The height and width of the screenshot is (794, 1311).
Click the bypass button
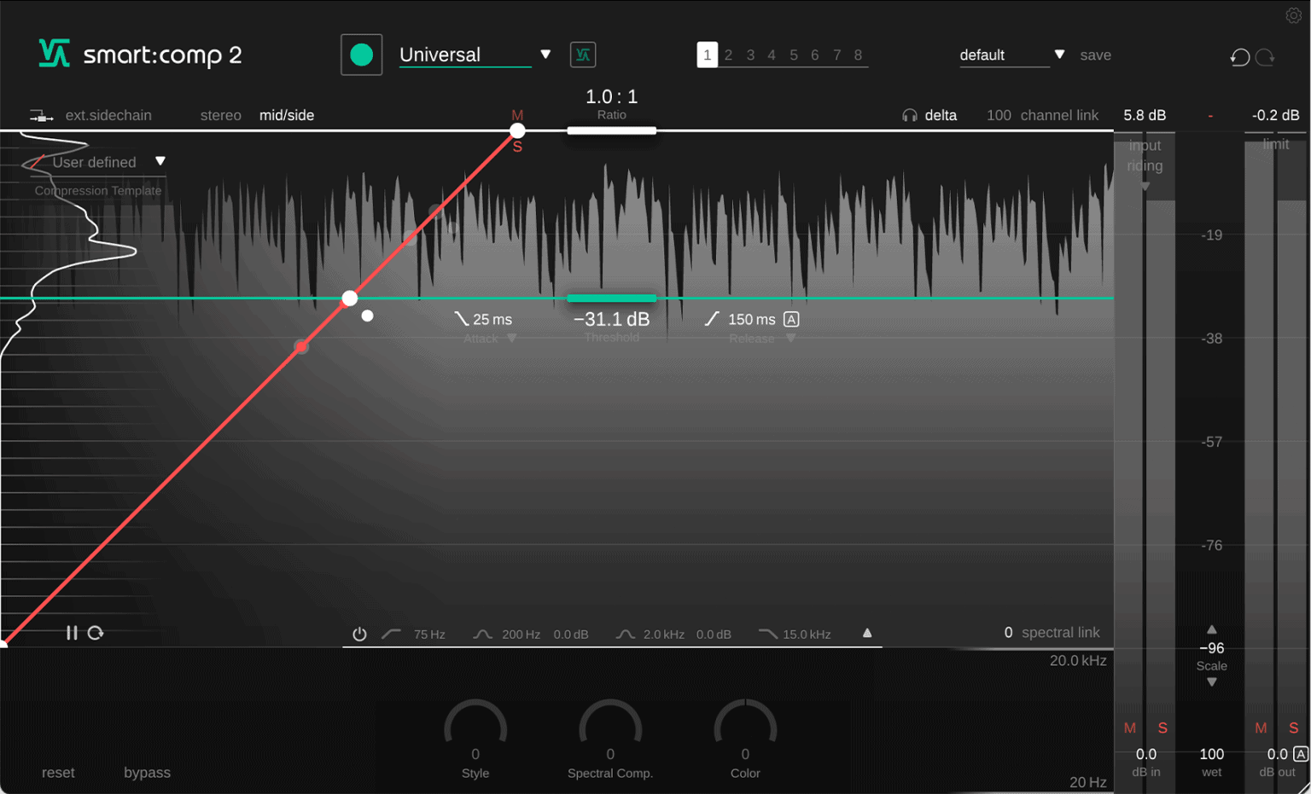tap(146, 772)
